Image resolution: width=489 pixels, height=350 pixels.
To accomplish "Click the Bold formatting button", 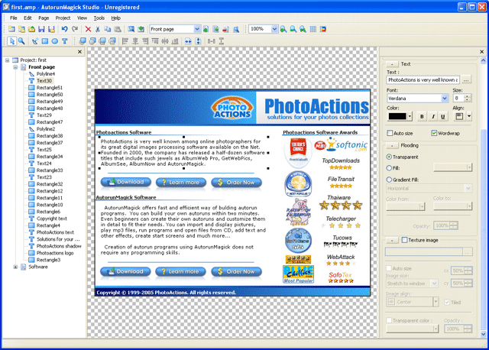I will click(x=422, y=116).
